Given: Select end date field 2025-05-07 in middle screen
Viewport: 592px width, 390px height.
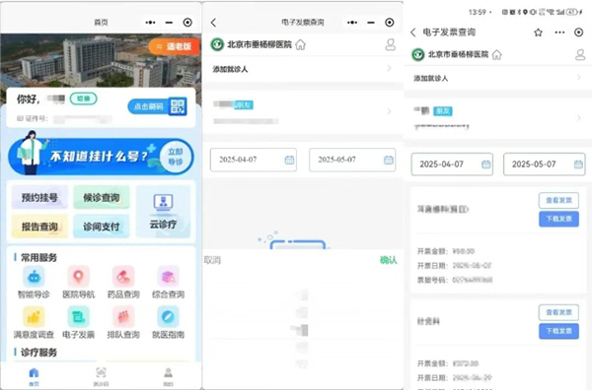Looking at the screenshot, I should [x=352, y=160].
